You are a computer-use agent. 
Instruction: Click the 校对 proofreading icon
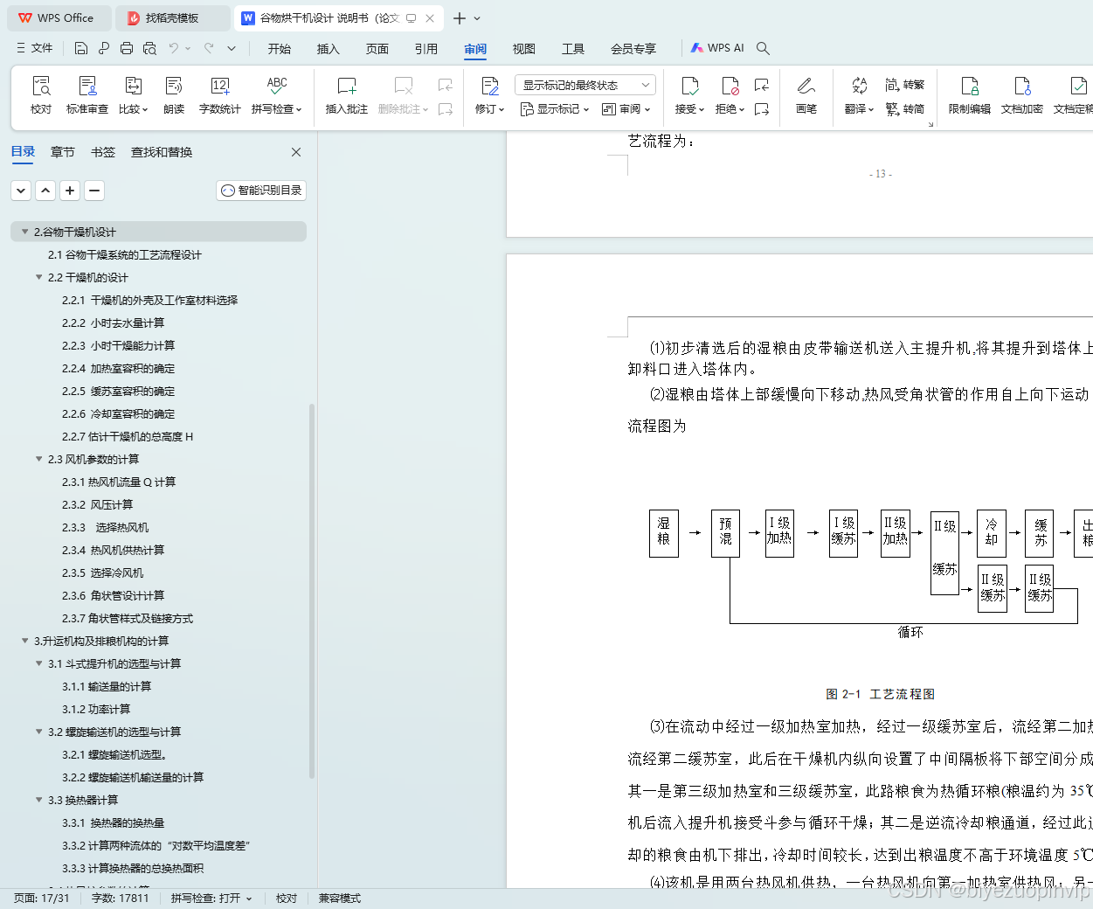pyautogui.click(x=41, y=94)
